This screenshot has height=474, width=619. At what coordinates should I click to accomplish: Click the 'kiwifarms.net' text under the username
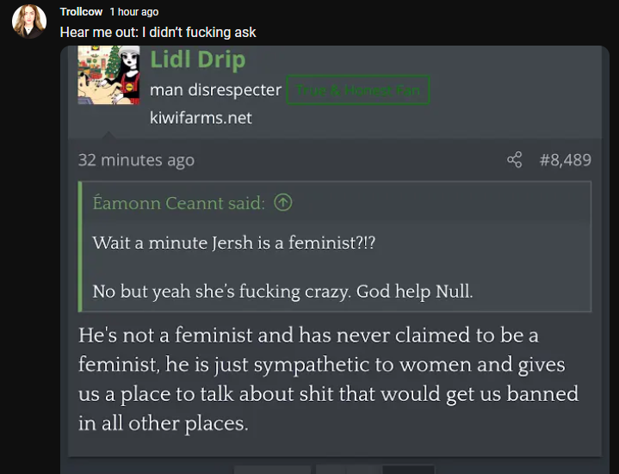(x=201, y=118)
